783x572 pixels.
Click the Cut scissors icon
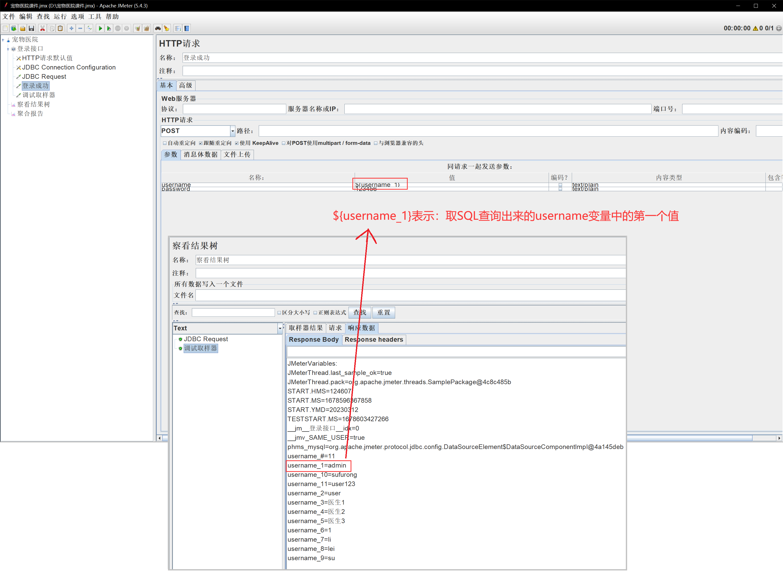click(43, 28)
